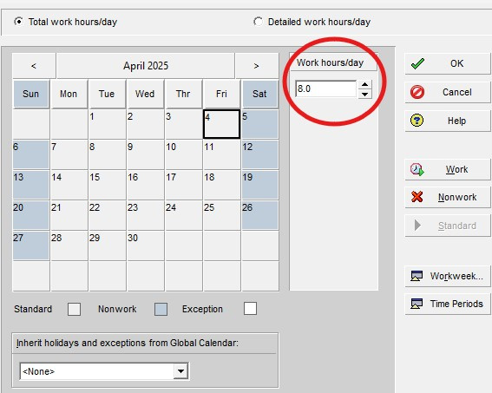
Task: Select Detailed work hours/day radio button
Action: 258,22
